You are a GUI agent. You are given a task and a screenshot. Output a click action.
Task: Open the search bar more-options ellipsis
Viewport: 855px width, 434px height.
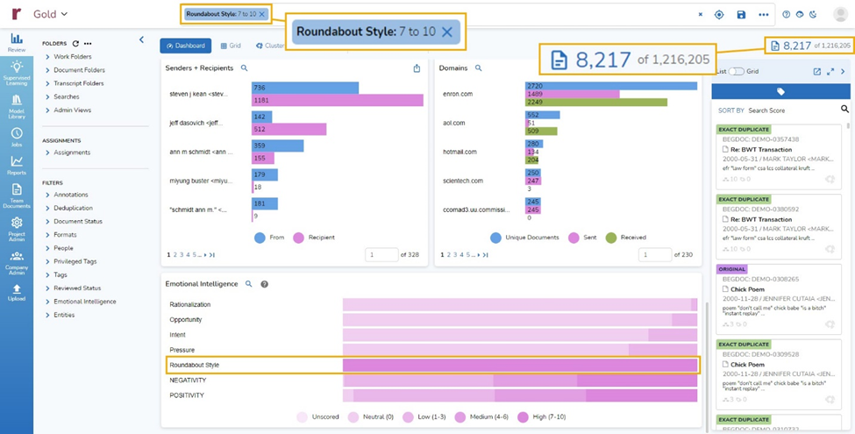764,15
